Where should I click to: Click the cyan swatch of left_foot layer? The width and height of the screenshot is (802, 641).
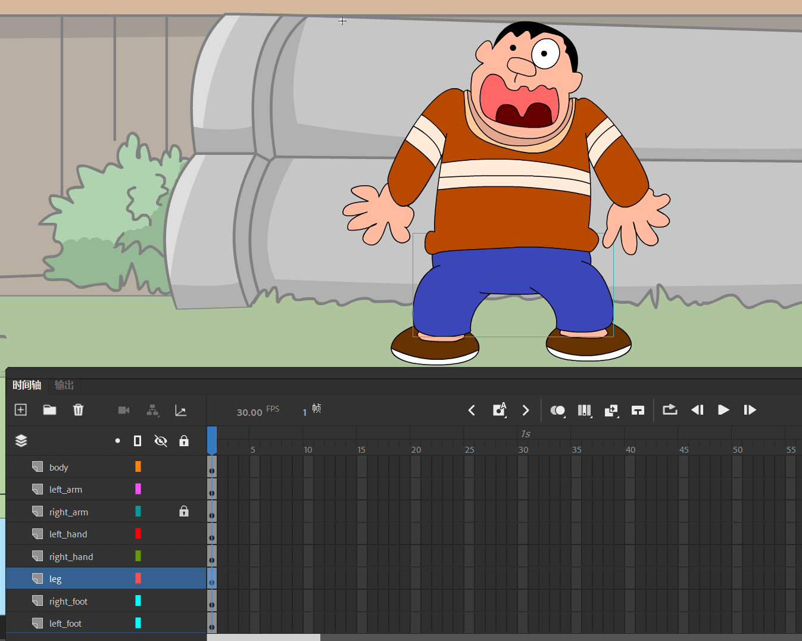pyautogui.click(x=138, y=623)
